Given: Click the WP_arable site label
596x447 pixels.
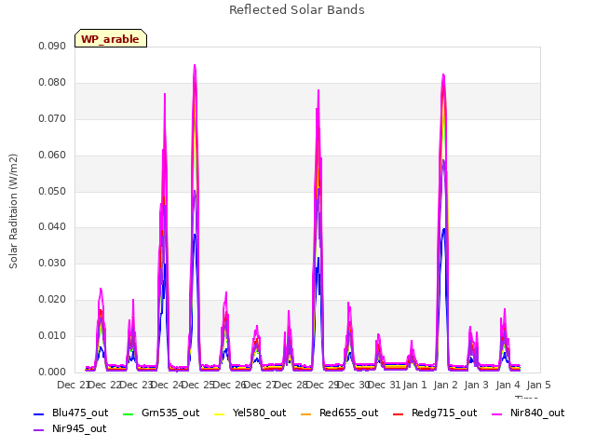Looking at the screenshot, I should (x=111, y=39).
